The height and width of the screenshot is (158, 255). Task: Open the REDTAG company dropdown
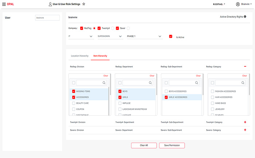click(219, 4)
